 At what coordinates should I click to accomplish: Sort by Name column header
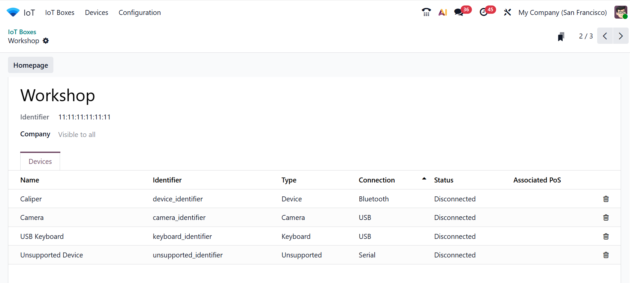30,180
